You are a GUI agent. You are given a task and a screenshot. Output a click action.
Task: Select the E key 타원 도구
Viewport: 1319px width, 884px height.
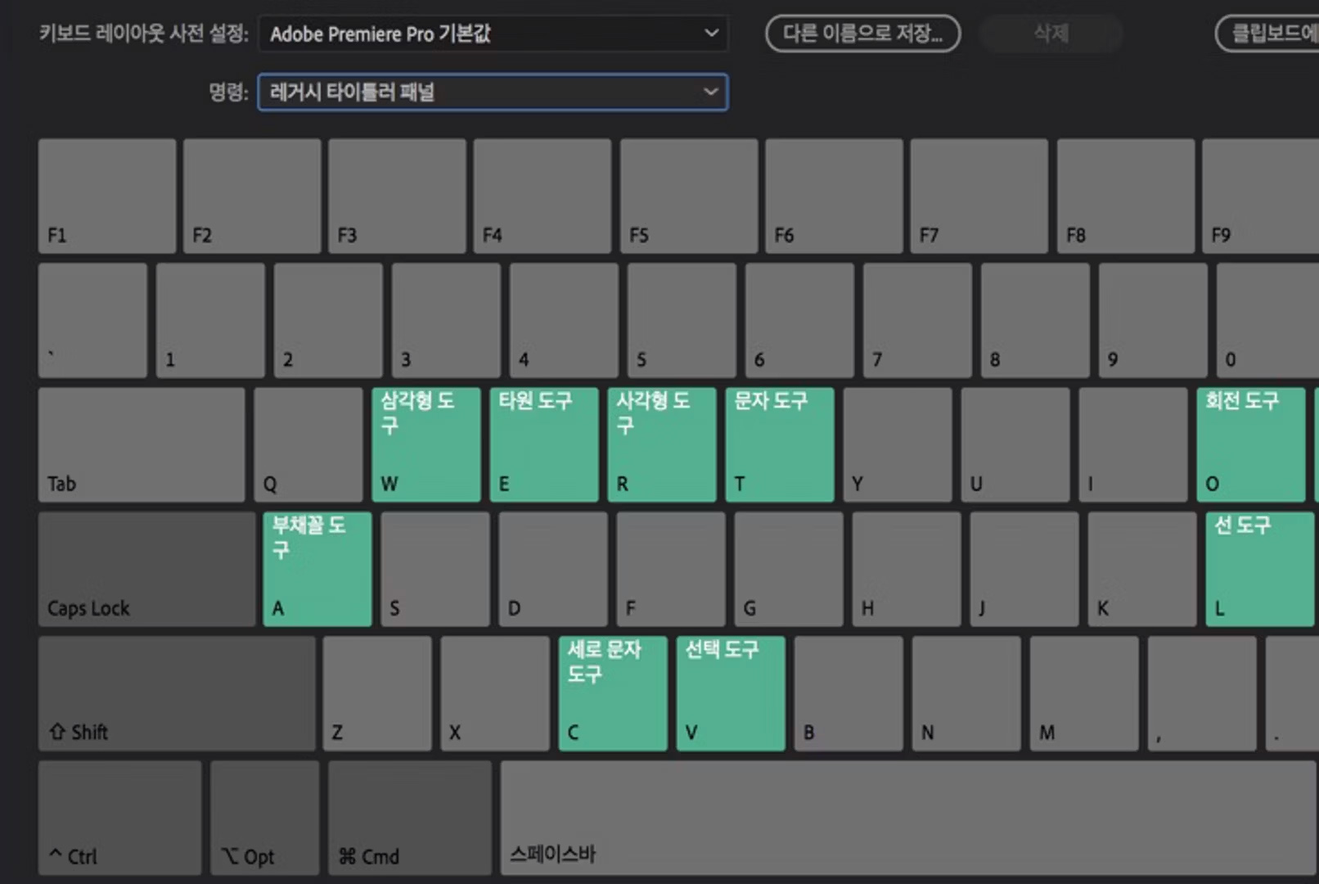click(x=543, y=444)
